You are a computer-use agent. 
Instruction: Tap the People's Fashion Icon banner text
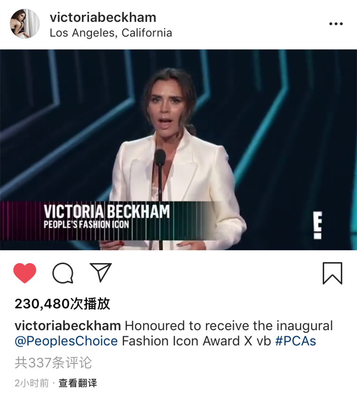pyautogui.click(x=86, y=224)
